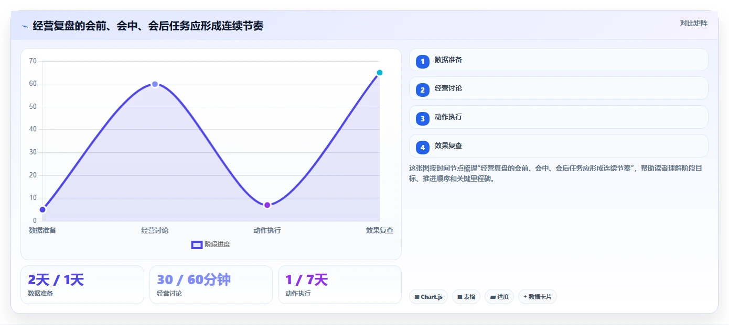Click the teal data point at 效果复查
Viewport: 729px width, 325px height.
click(x=380, y=73)
